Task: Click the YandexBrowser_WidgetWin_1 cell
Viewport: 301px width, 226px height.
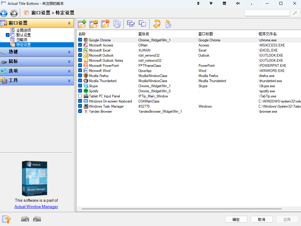Action: click(x=160, y=111)
